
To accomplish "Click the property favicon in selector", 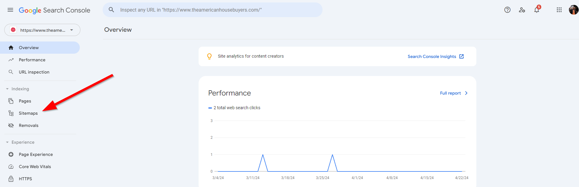I will pyautogui.click(x=13, y=30).
